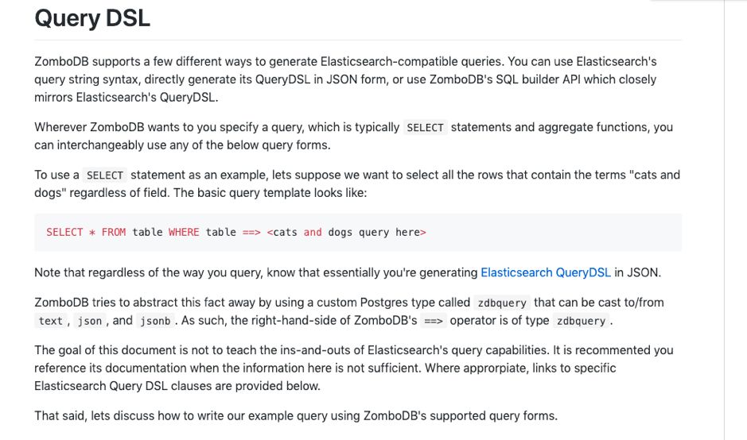
Task: Click the WHERE keyword in the code block
Action: pyautogui.click(x=184, y=232)
